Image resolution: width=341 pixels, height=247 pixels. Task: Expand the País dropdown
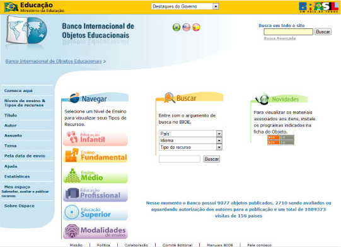190,134
